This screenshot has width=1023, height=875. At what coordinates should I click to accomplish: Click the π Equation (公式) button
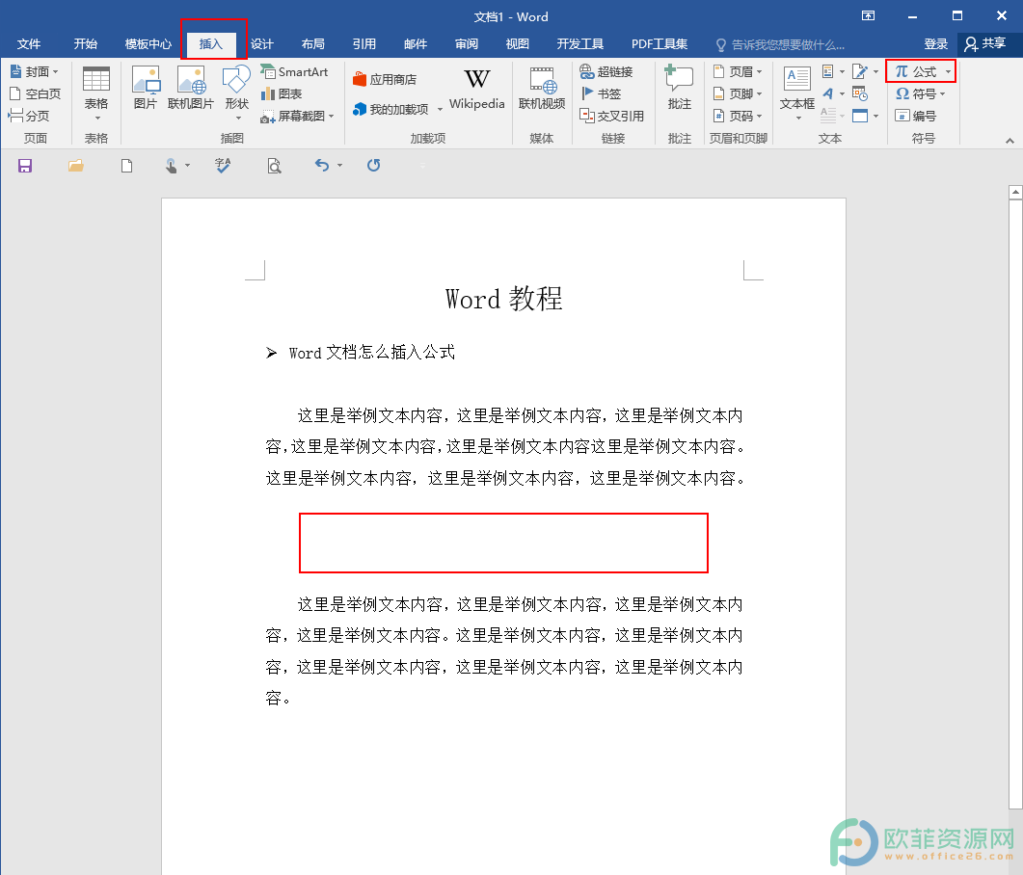(916, 71)
